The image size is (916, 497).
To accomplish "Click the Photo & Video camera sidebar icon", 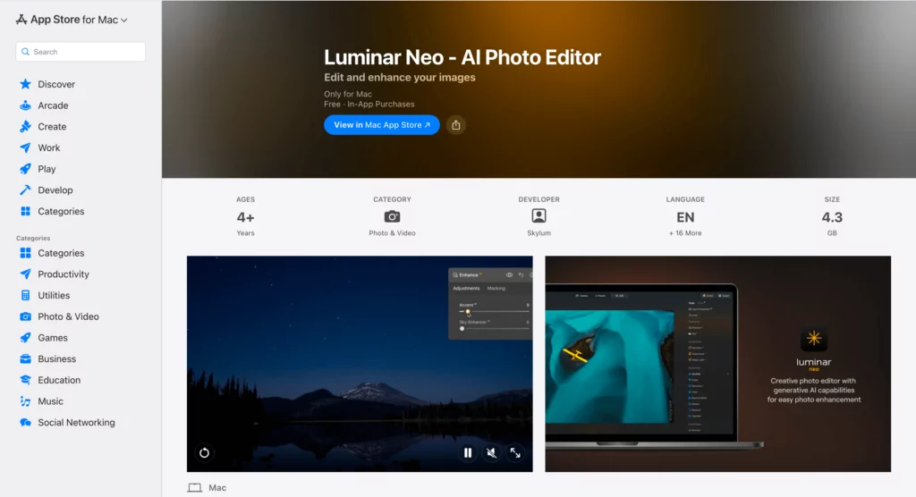I will [x=25, y=316].
